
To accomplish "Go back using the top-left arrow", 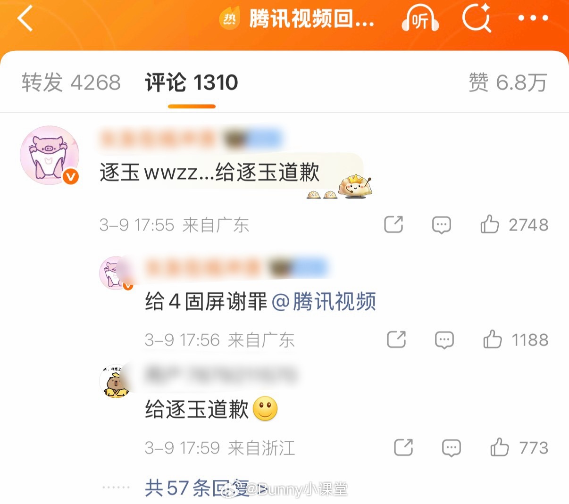I will point(25,19).
